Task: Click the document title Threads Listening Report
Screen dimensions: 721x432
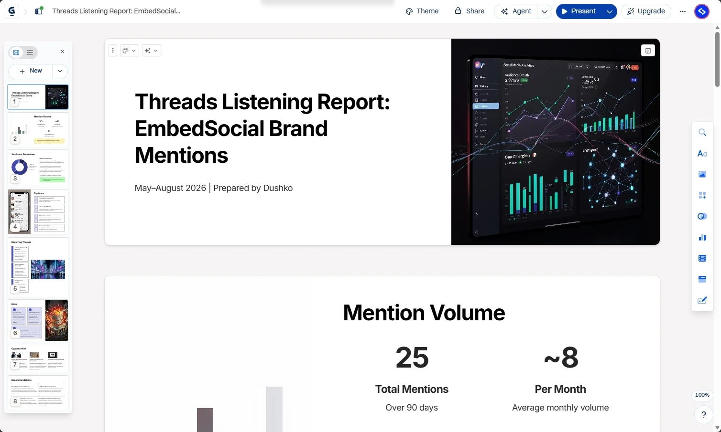Action: click(116, 11)
